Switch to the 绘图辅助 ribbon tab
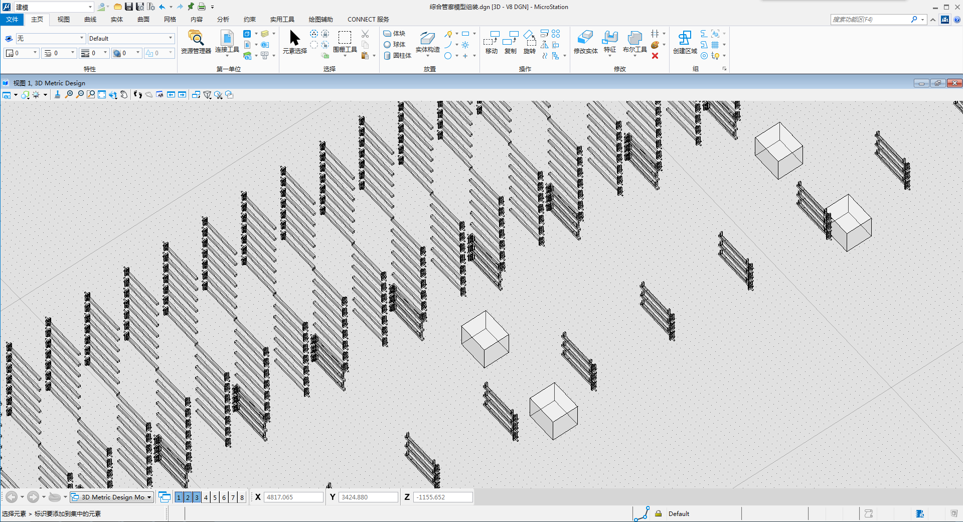The image size is (963, 522). pyautogui.click(x=320, y=20)
